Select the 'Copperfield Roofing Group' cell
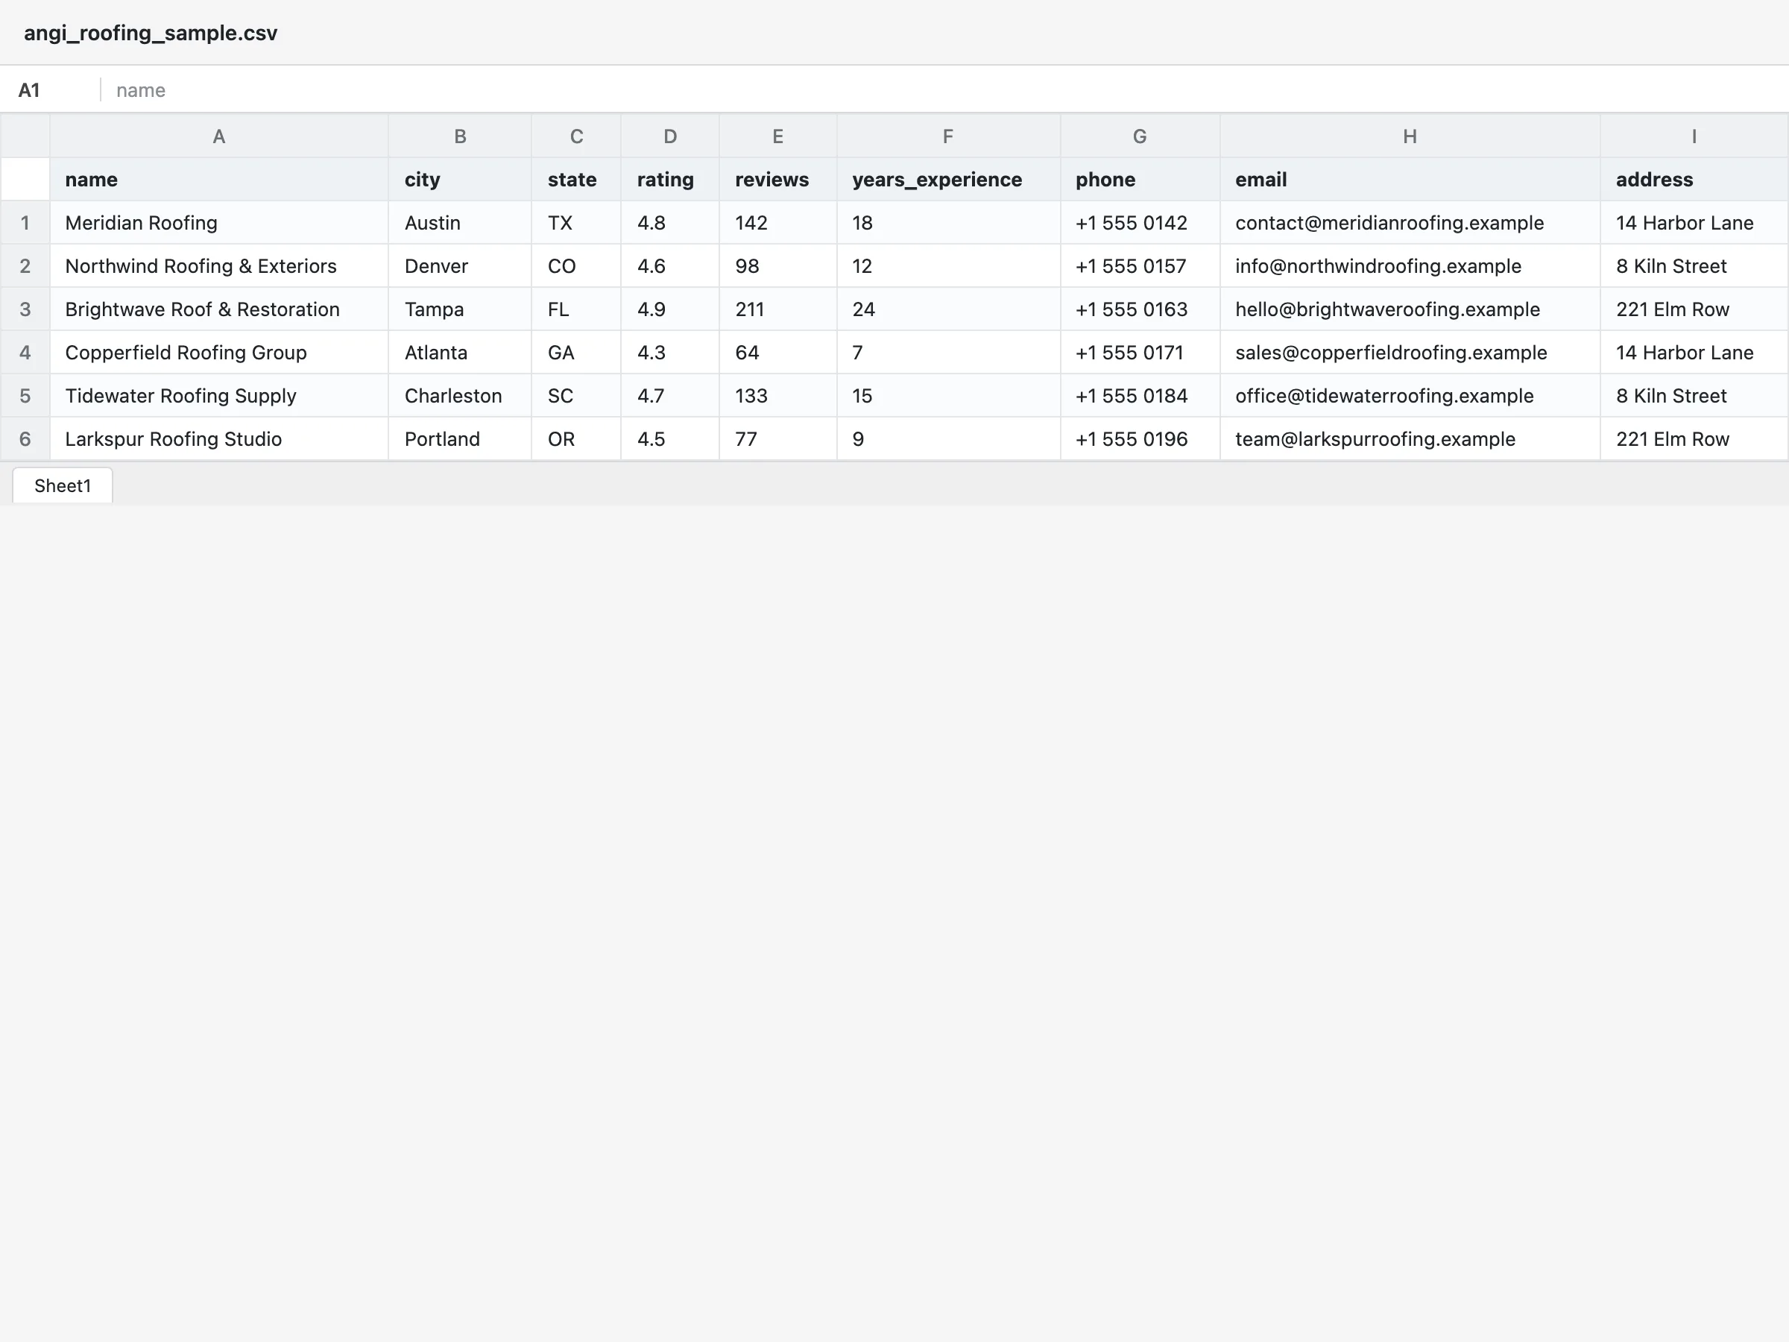This screenshot has height=1342, width=1789. click(x=218, y=352)
